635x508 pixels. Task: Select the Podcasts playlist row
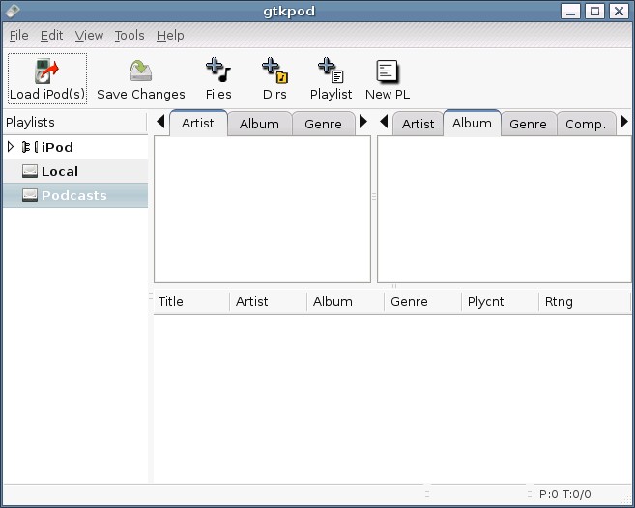pos(75,195)
